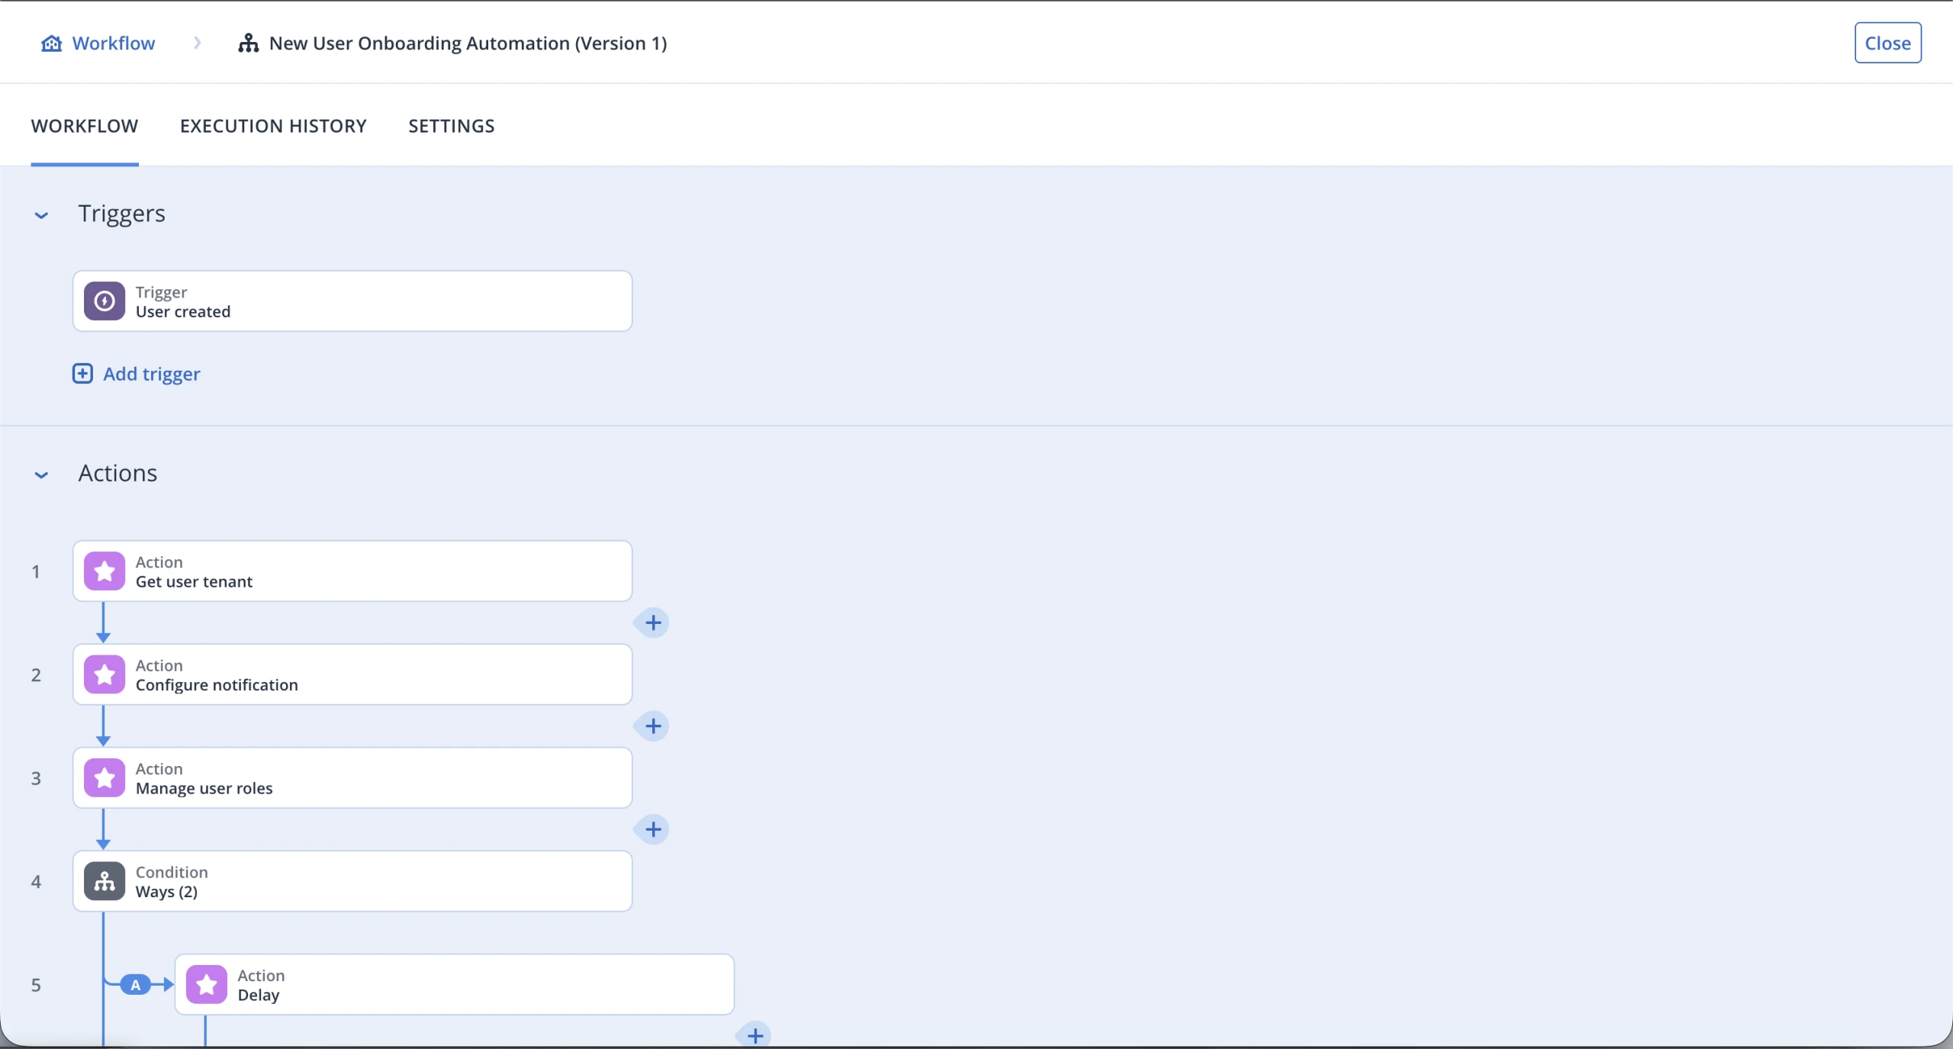Click the Add trigger plus icon
The image size is (1953, 1049).
pyautogui.click(x=82, y=374)
